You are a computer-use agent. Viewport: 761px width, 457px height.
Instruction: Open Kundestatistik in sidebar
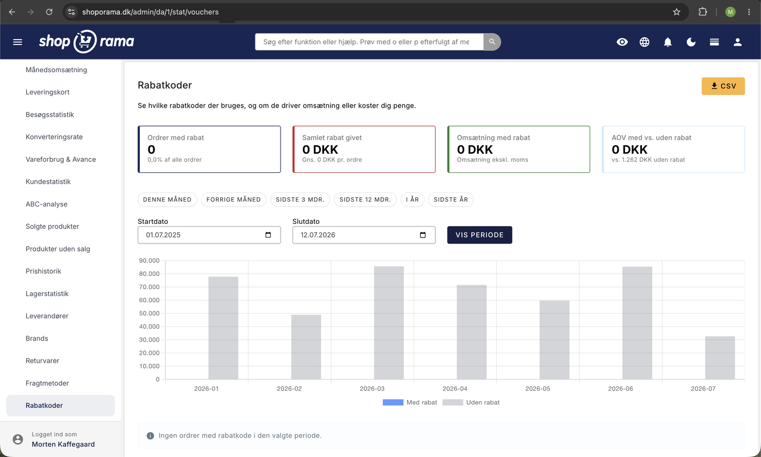click(48, 181)
